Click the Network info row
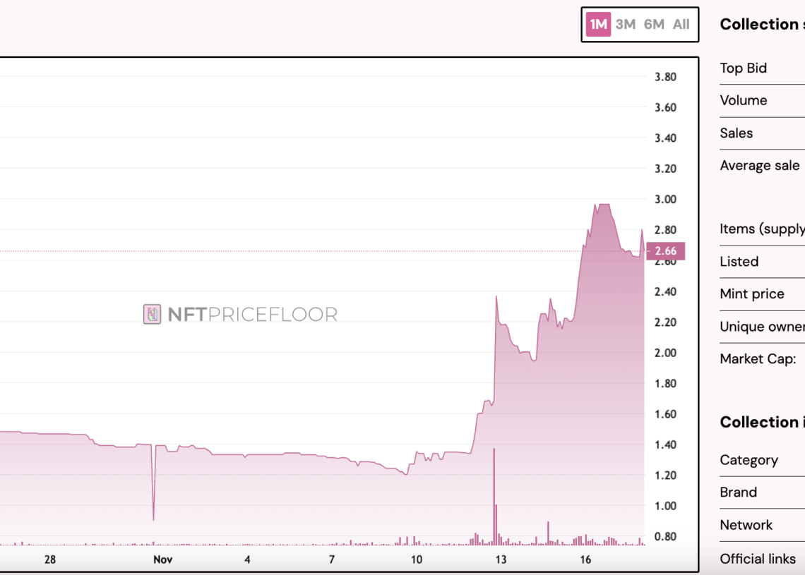This screenshot has height=575, width=805. [x=763, y=525]
